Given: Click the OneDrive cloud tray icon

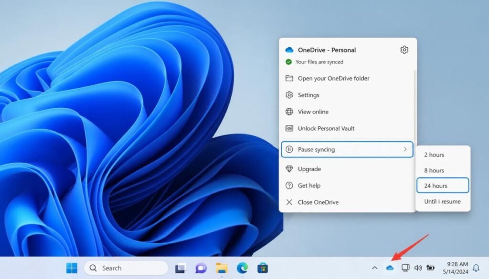Looking at the screenshot, I should pyautogui.click(x=390, y=268).
